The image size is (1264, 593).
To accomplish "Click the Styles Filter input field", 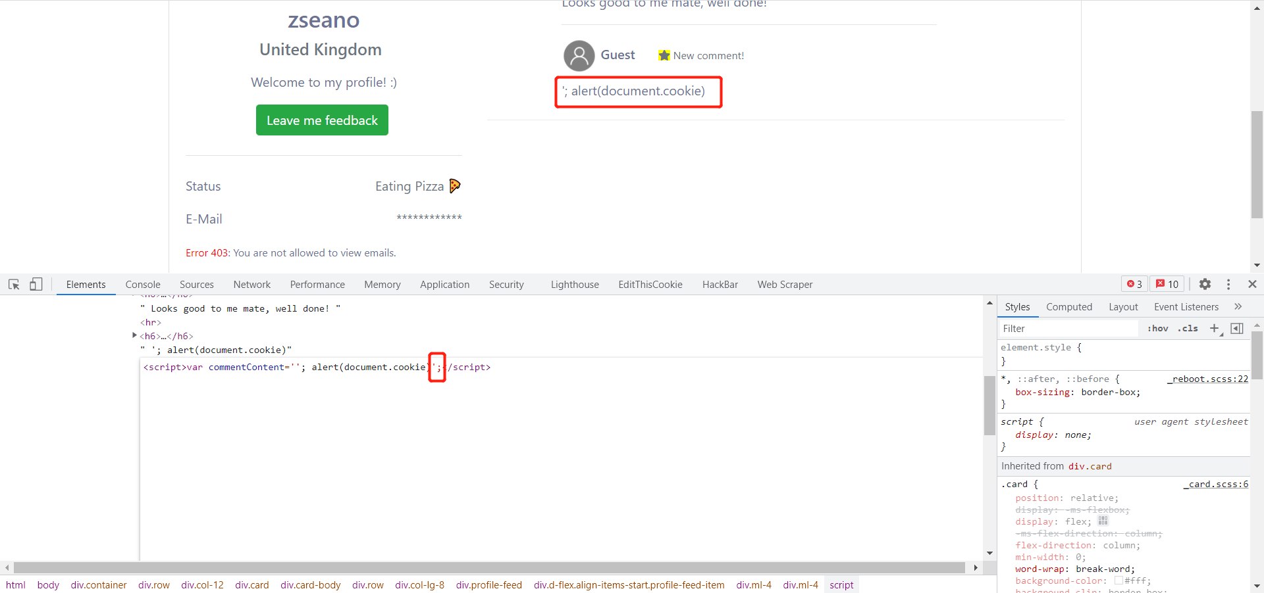I will click(x=1069, y=328).
